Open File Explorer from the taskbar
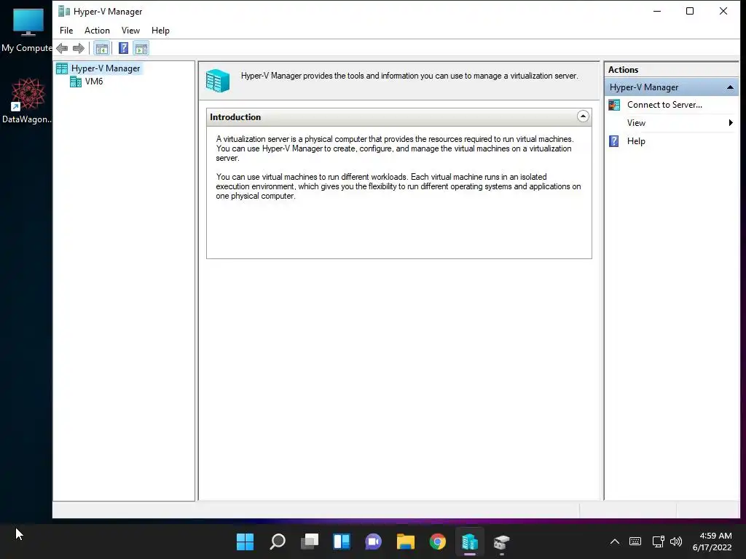Screen dimensions: 746x559 pyautogui.click(x=406, y=542)
